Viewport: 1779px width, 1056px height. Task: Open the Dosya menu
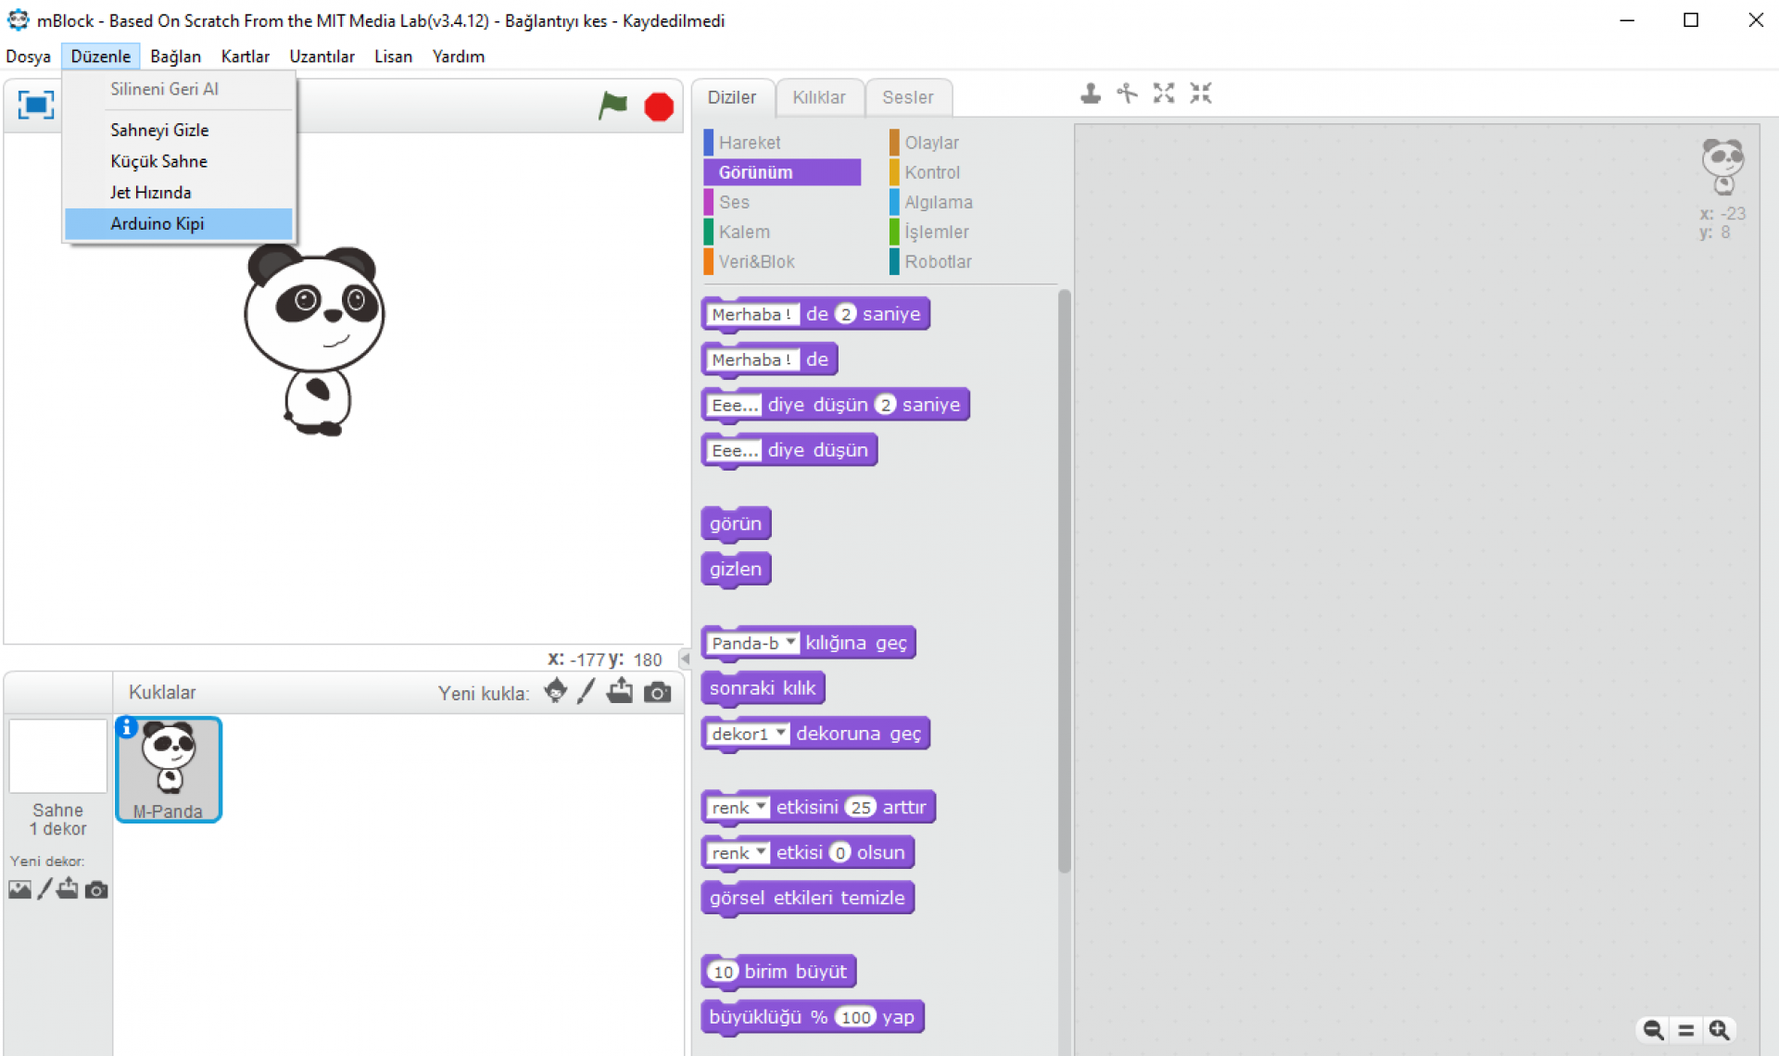28,57
